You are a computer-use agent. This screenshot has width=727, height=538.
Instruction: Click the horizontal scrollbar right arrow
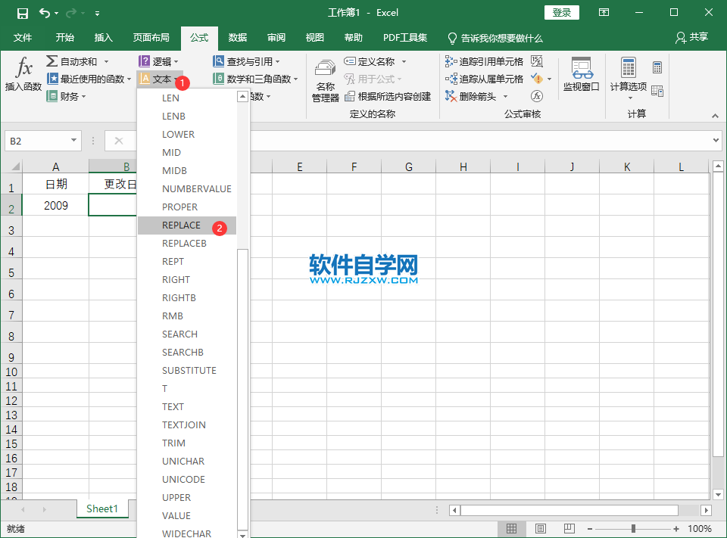coord(706,510)
